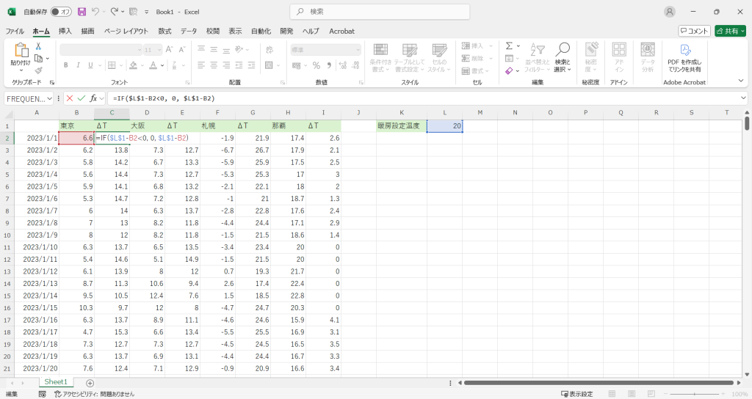Viewport: 752px width, 399px height.
Task: Click the green checkmark to enter formula
Action: tap(82, 98)
